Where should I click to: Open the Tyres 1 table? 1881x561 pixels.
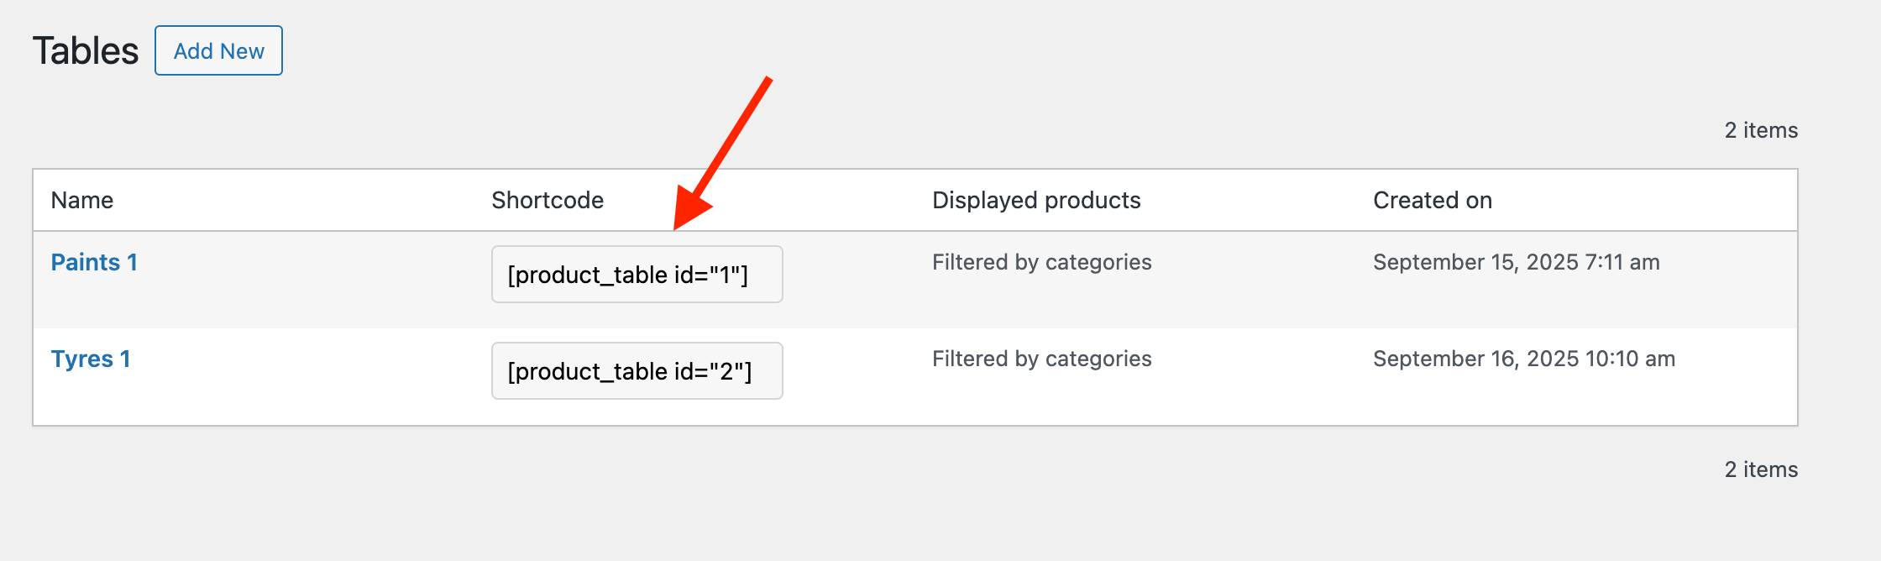91,359
